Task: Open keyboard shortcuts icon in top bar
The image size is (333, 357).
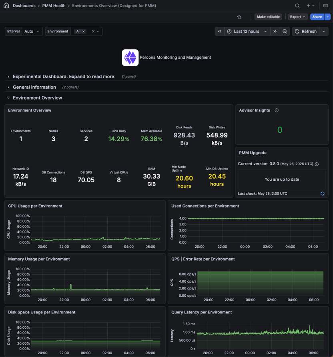Action: (326, 6)
